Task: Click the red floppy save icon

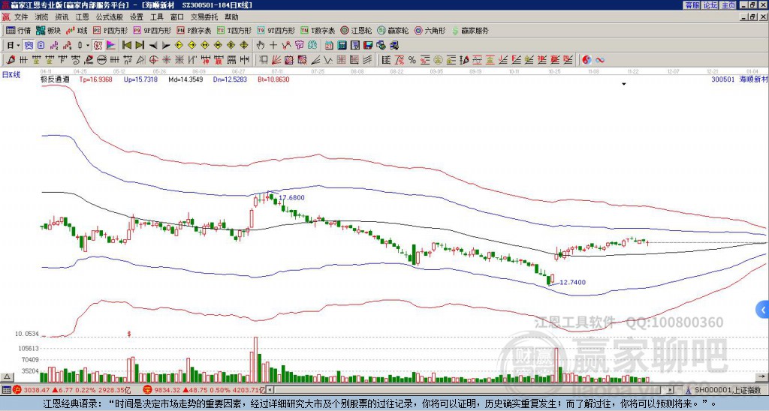Action: (368, 46)
